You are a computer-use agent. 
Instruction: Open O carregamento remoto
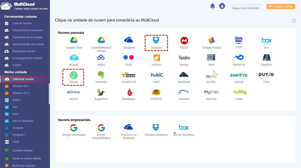click(27, 58)
